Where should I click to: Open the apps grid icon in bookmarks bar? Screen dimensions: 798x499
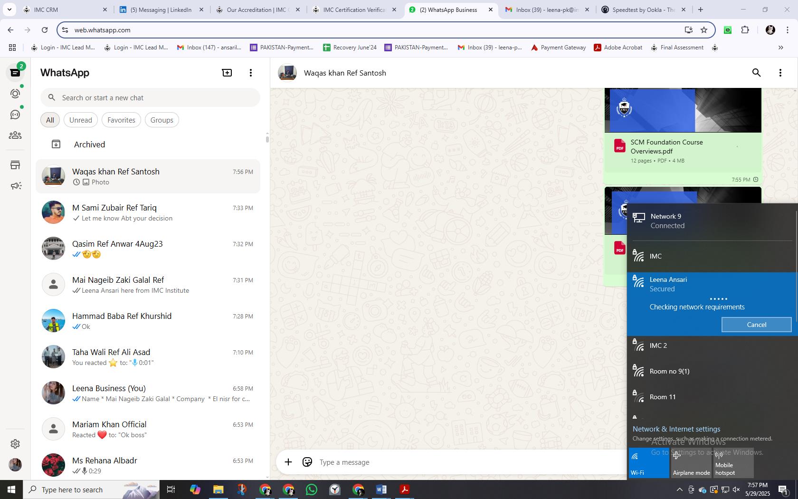[x=12, y=48]
